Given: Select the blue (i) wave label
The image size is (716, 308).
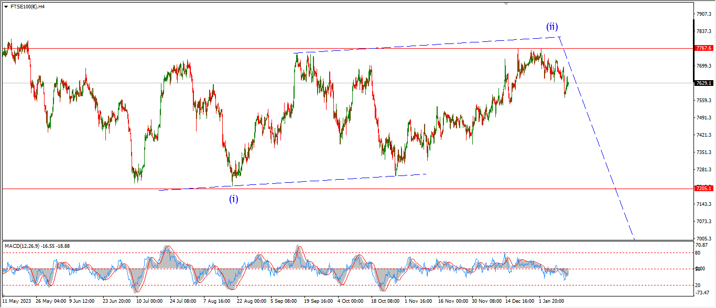Looking at the screenshot, I should [233, 199].
